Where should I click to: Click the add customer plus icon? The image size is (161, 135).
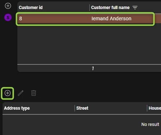(8, 6)
